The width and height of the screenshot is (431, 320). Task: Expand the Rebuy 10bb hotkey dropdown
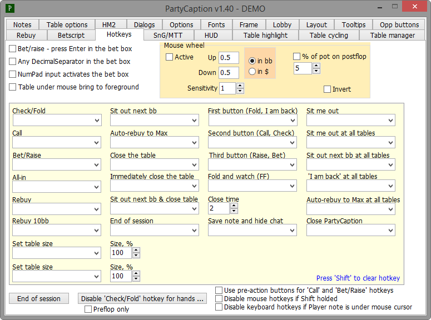[x=57, y=230]
